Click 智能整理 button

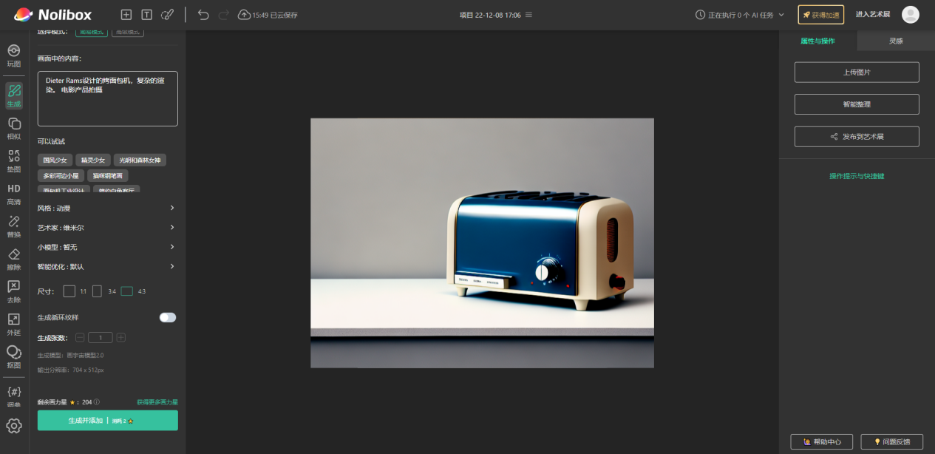tap(857, 104)
